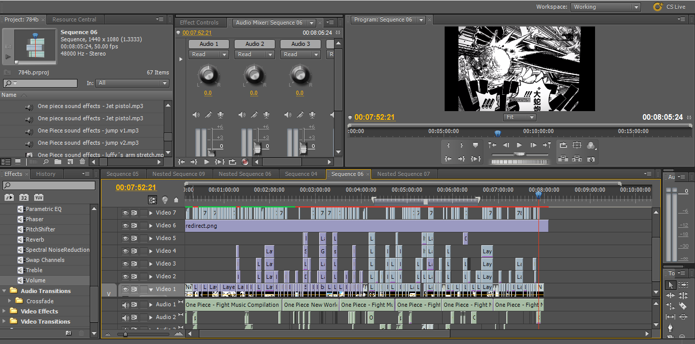Open Workspace dropdown showing Working
The width and height of the screenshot is (695, 344).
tap(605, 7)
